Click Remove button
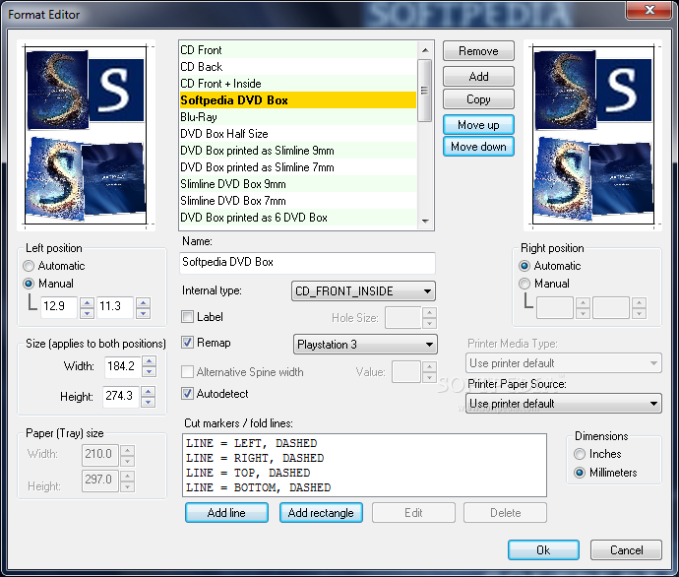The image size is (679, 577). tap(478, 51)
